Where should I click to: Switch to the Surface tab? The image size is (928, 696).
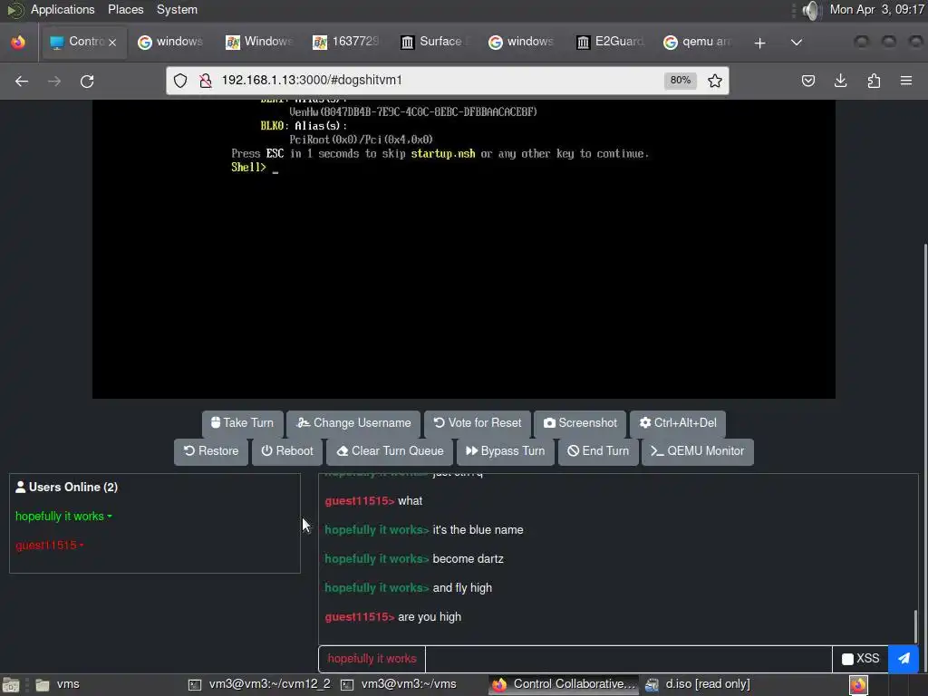pyautogui.click(x=434, y=42)
